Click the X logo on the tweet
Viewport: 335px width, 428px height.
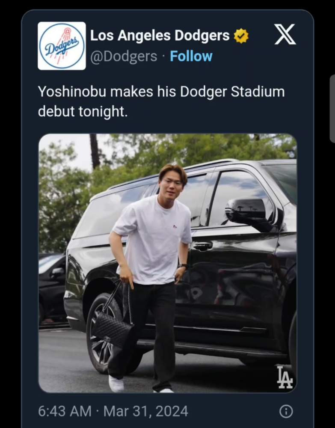tap(285, 34)
